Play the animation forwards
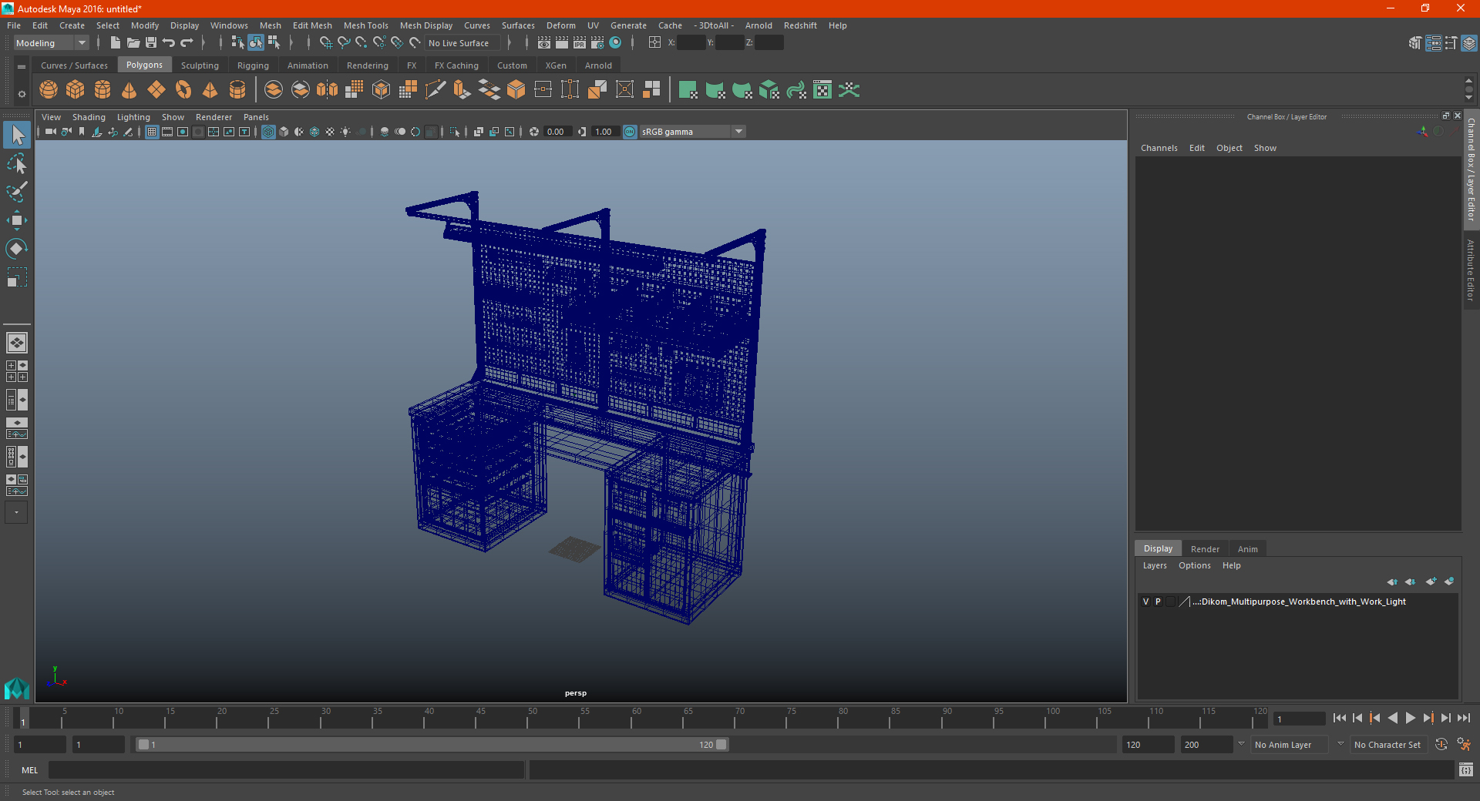 tap(1410, 718)
